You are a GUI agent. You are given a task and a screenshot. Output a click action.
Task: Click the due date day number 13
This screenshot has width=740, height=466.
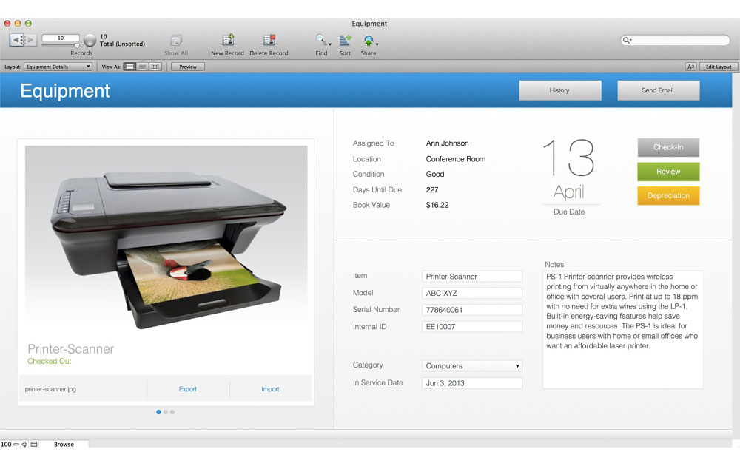(568, 158)
